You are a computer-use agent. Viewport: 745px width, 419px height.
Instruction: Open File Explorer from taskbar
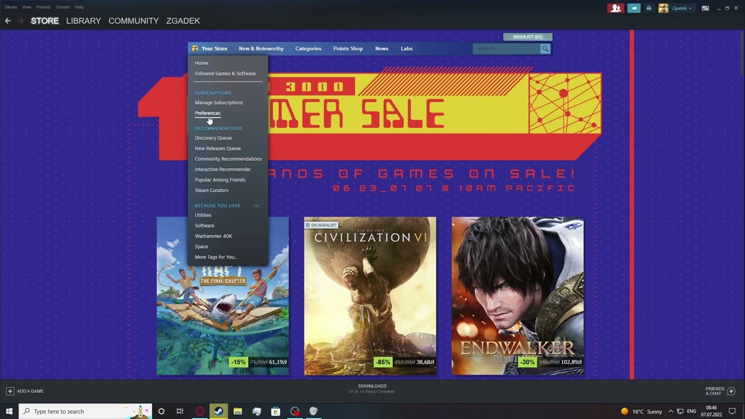(237, 411)
